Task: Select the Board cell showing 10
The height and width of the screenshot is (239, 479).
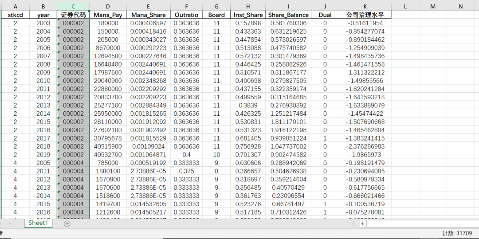Action: click(216, 154)
